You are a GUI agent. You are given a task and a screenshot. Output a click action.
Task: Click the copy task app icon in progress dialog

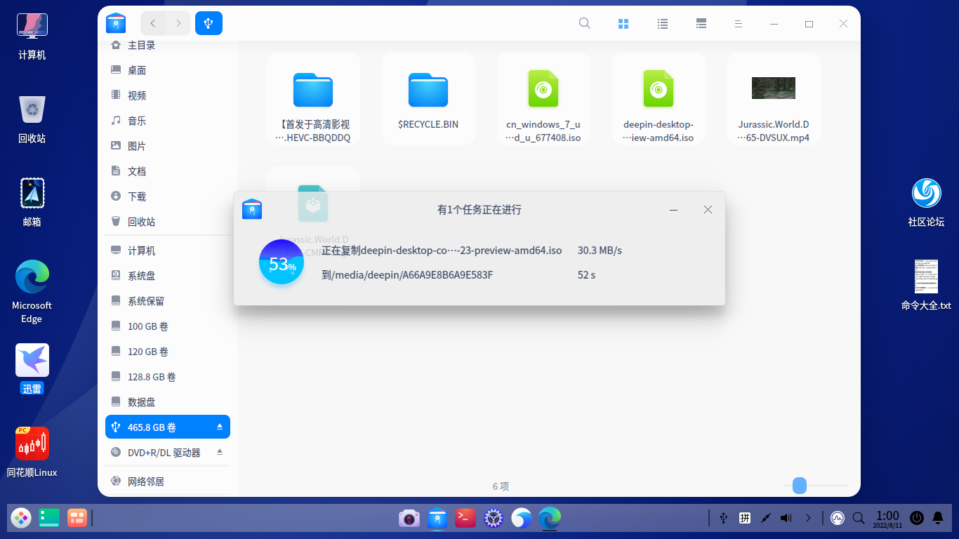(x=252, y=209)
